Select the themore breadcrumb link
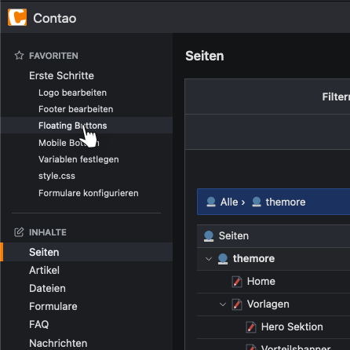Screen dimensions: 350x350 [286, 202]
